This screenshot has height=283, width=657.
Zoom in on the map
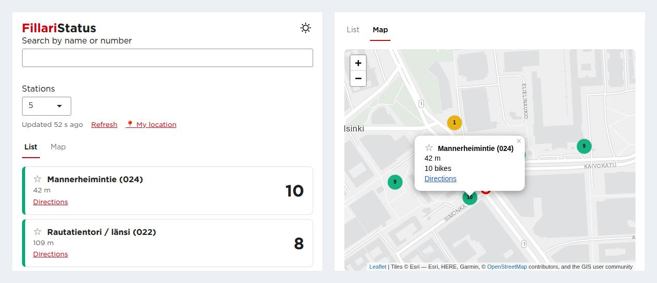click(x=358, y=63)
